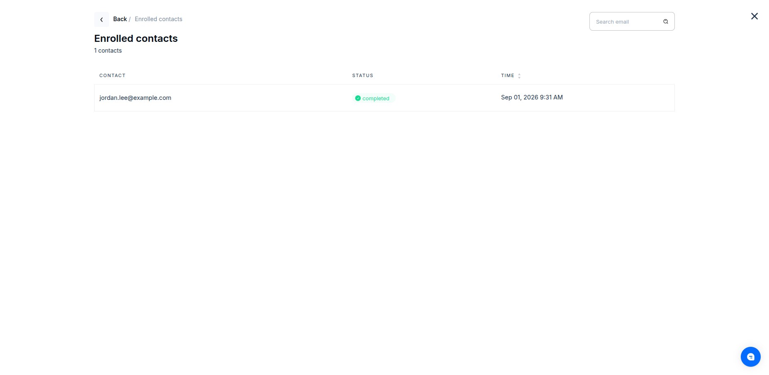Click the Back breadcrumb link
The height and width of the screenshot is (375, 769).
120,19
